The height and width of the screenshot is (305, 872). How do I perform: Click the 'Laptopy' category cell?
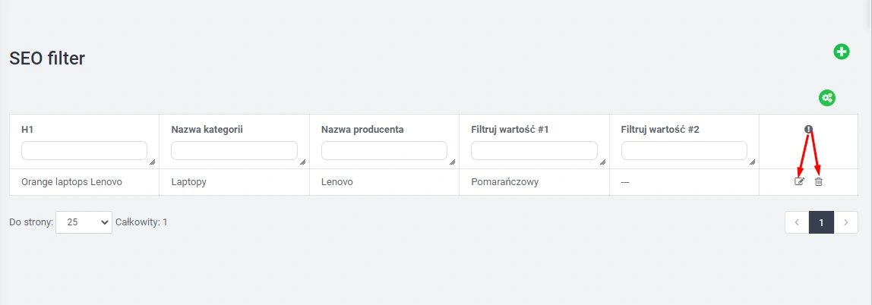[x=189, y=182]
